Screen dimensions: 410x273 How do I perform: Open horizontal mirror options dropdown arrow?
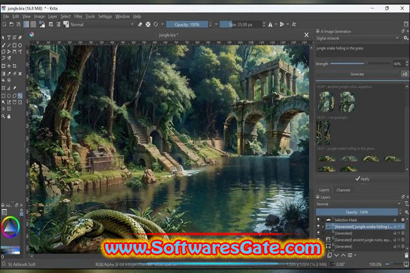276,24
